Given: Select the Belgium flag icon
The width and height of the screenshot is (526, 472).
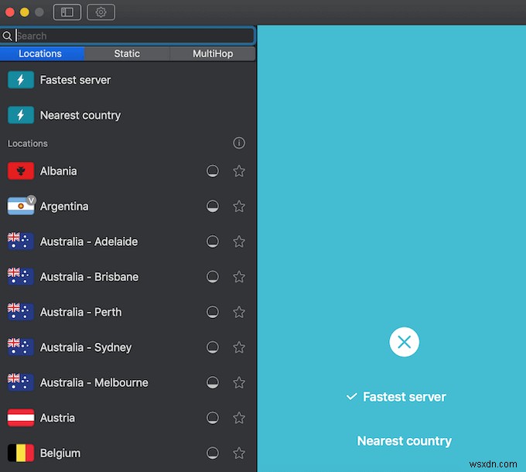Looking at the screenshot, I should coord(21,453).
